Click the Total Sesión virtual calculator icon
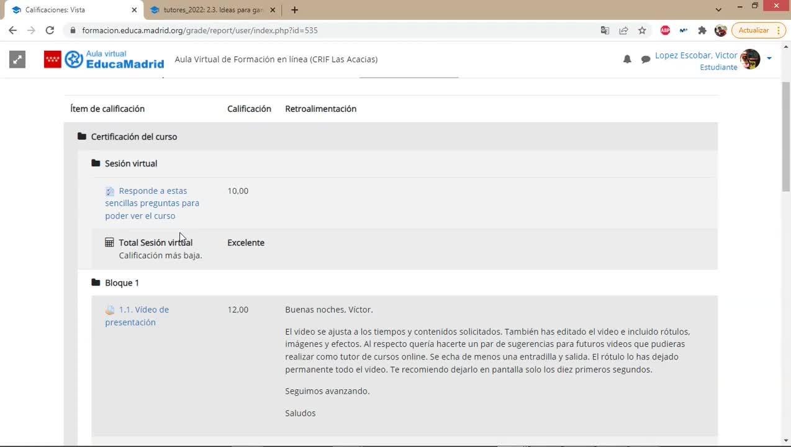791x447 pixels. point(109,242)
